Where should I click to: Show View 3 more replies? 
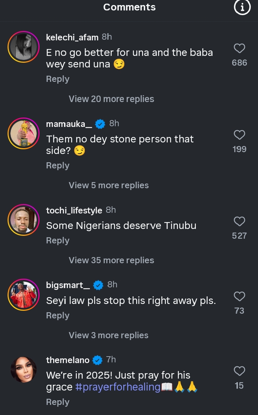[109, 335]
